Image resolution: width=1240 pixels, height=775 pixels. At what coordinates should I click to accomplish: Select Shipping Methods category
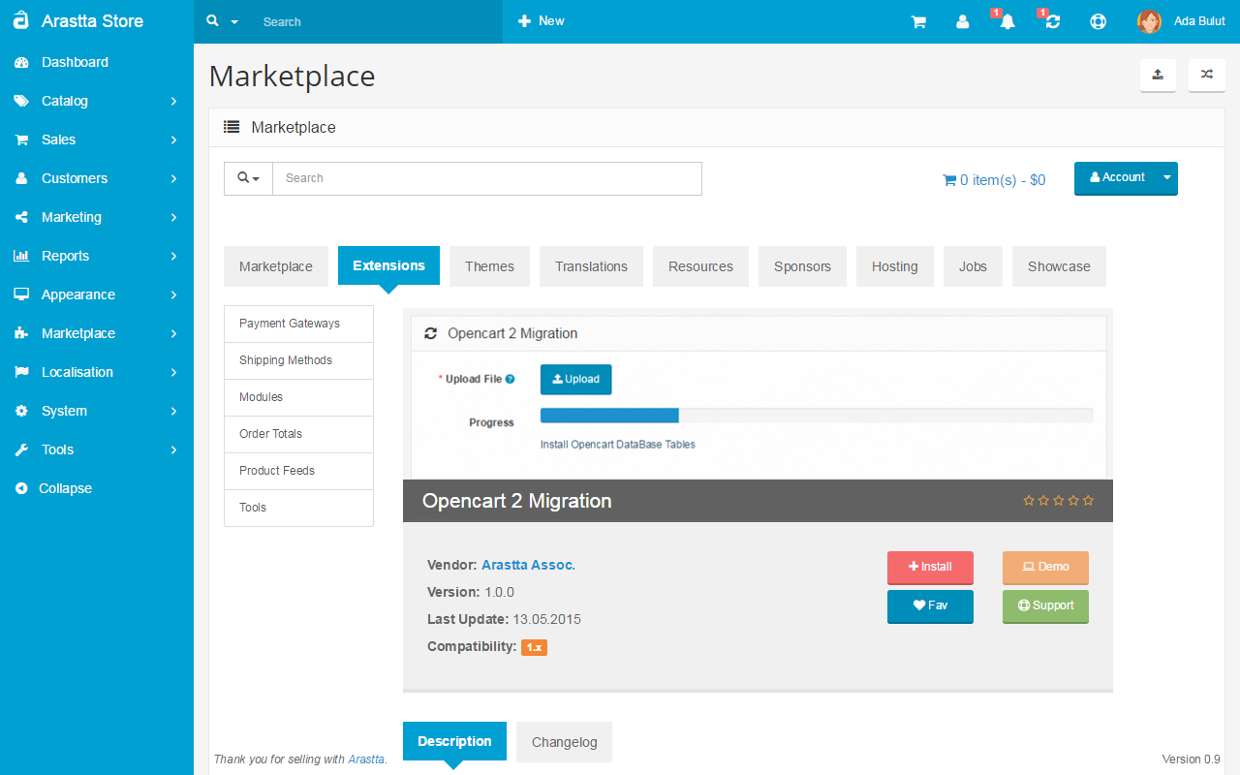pos(298,360)
